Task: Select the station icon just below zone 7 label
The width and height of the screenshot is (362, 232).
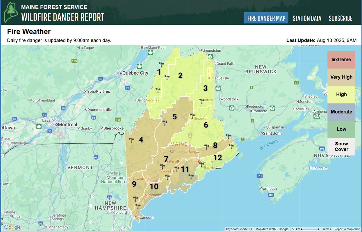Action: pyautogui.click(x=162, y=166)
